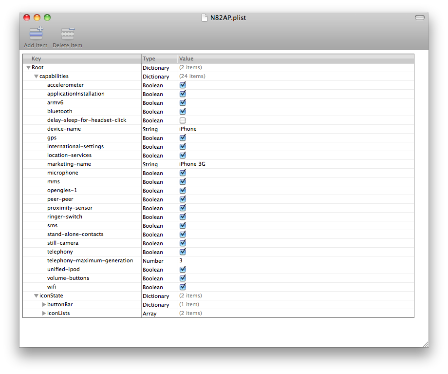The image size is (448, 374).
Task: Click the 'iPhone 3G' value cell
Action: [x=192, y=164]
